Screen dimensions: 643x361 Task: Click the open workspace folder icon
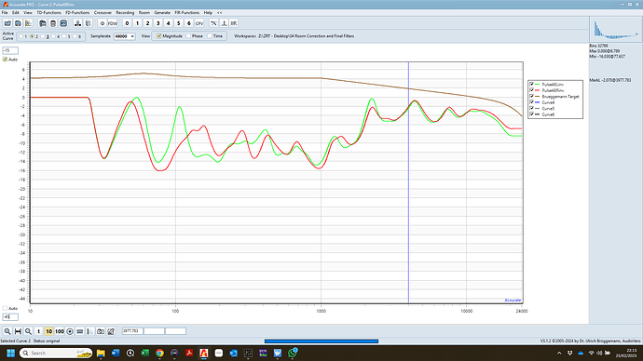[7, 23]
